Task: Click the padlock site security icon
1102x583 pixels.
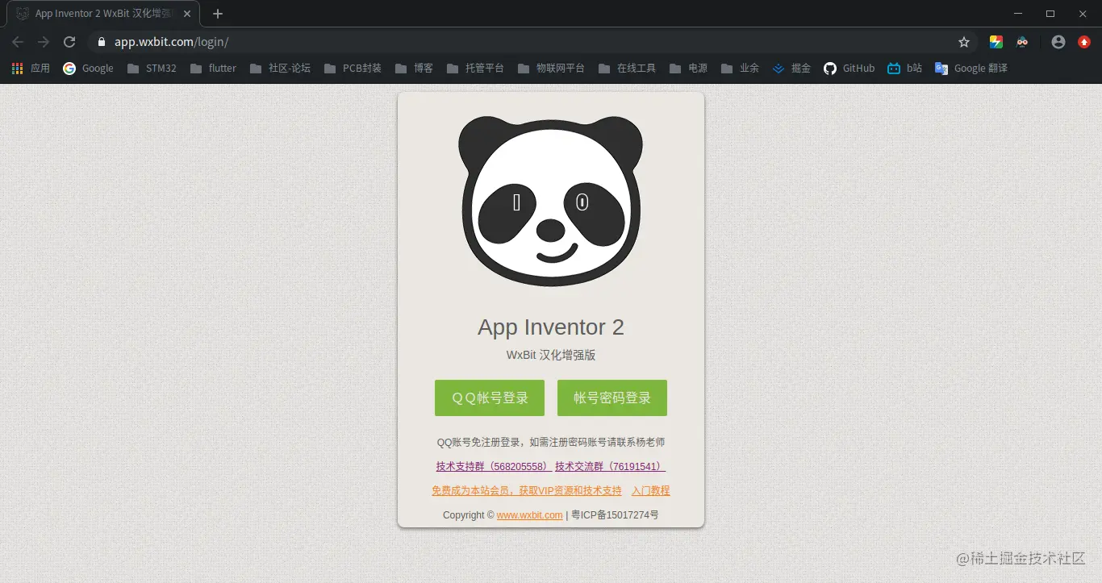Action: click(101, 42)
